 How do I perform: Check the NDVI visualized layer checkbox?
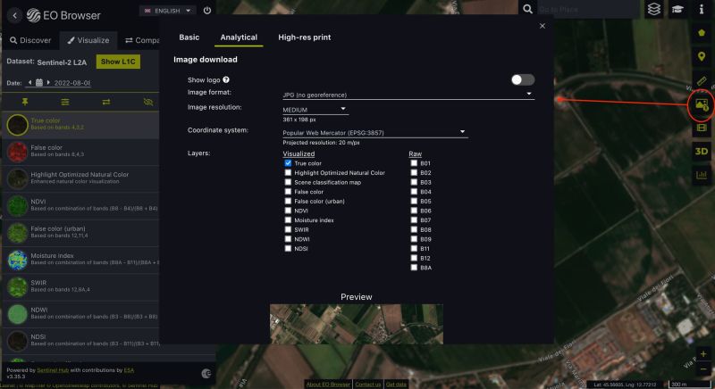coord(288,211)
